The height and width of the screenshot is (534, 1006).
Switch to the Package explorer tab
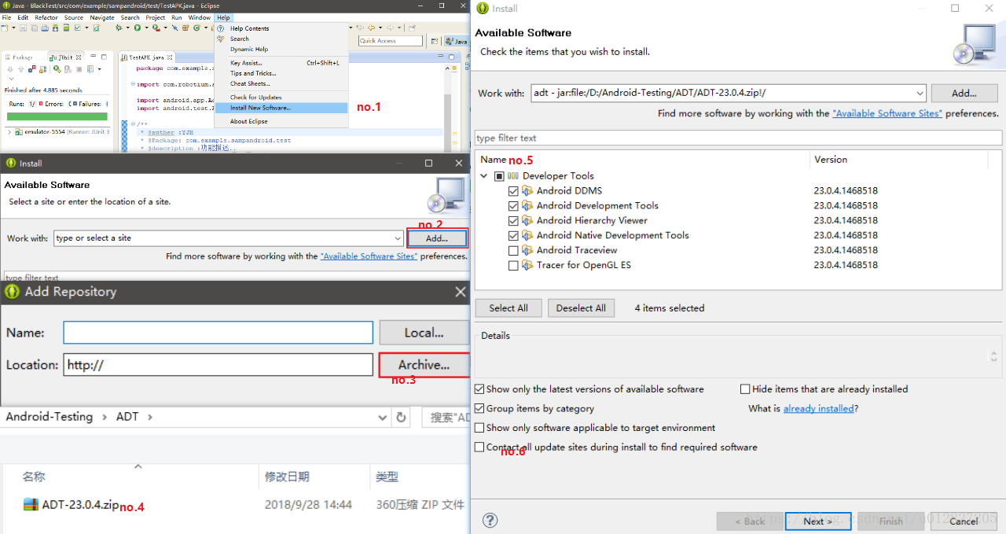pos(22,57)
